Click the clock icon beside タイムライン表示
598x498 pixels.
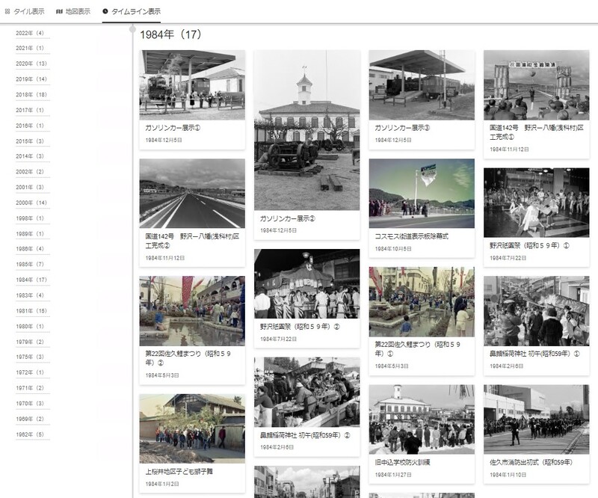click(105, 12)
